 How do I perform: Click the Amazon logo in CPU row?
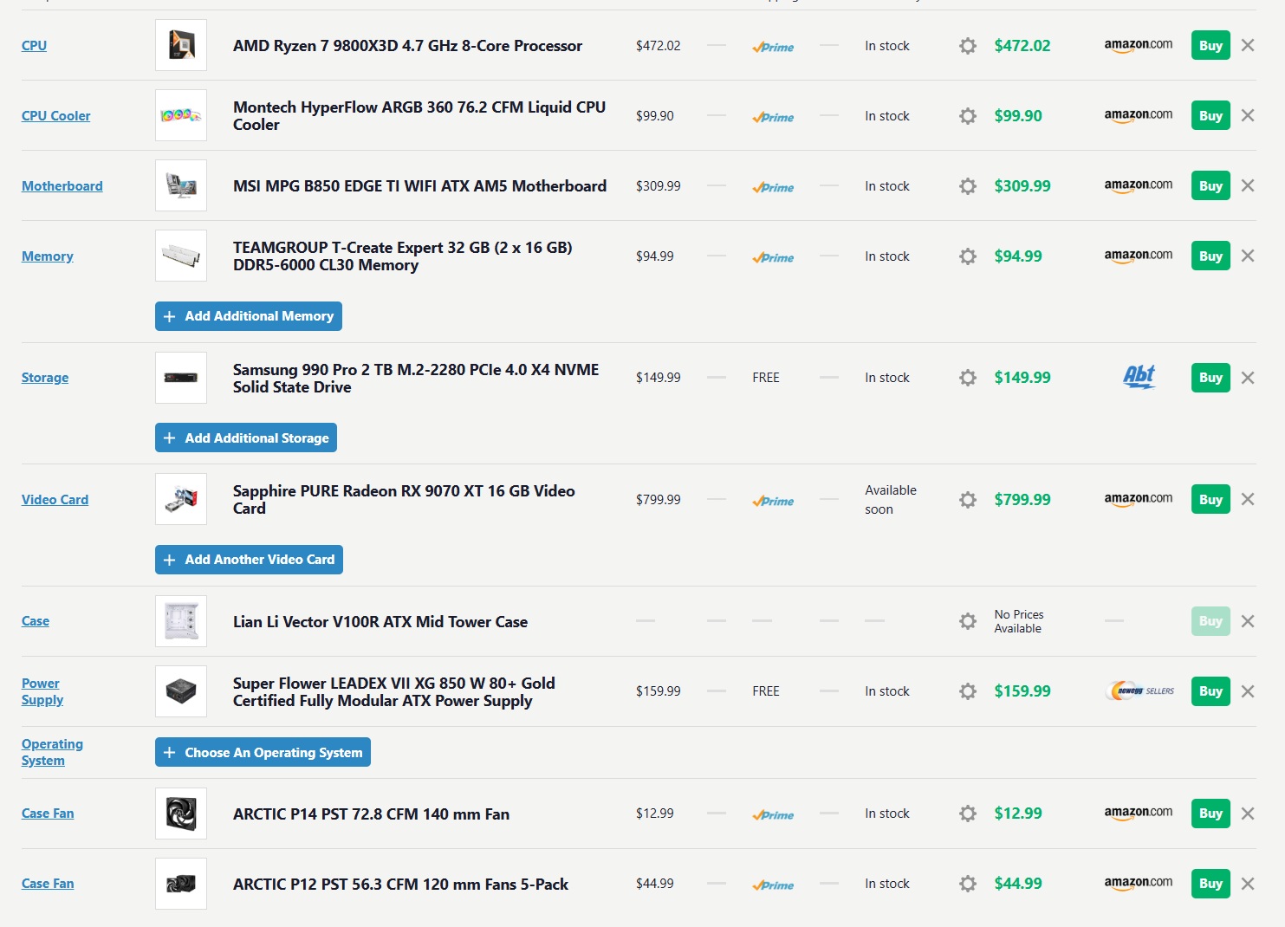[1138, 45]
